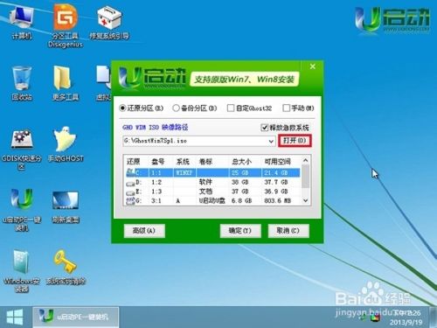Select the 备份分区 radio button
This screenshot has height=328, width=437.
click(x=176, y=108)
